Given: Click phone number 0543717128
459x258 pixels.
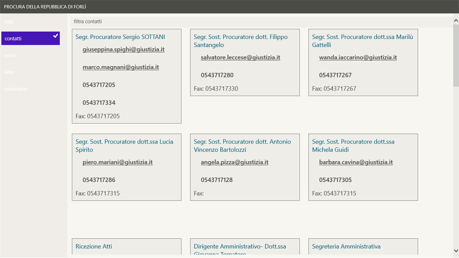Looking at the screenshot, I should 217,180.
